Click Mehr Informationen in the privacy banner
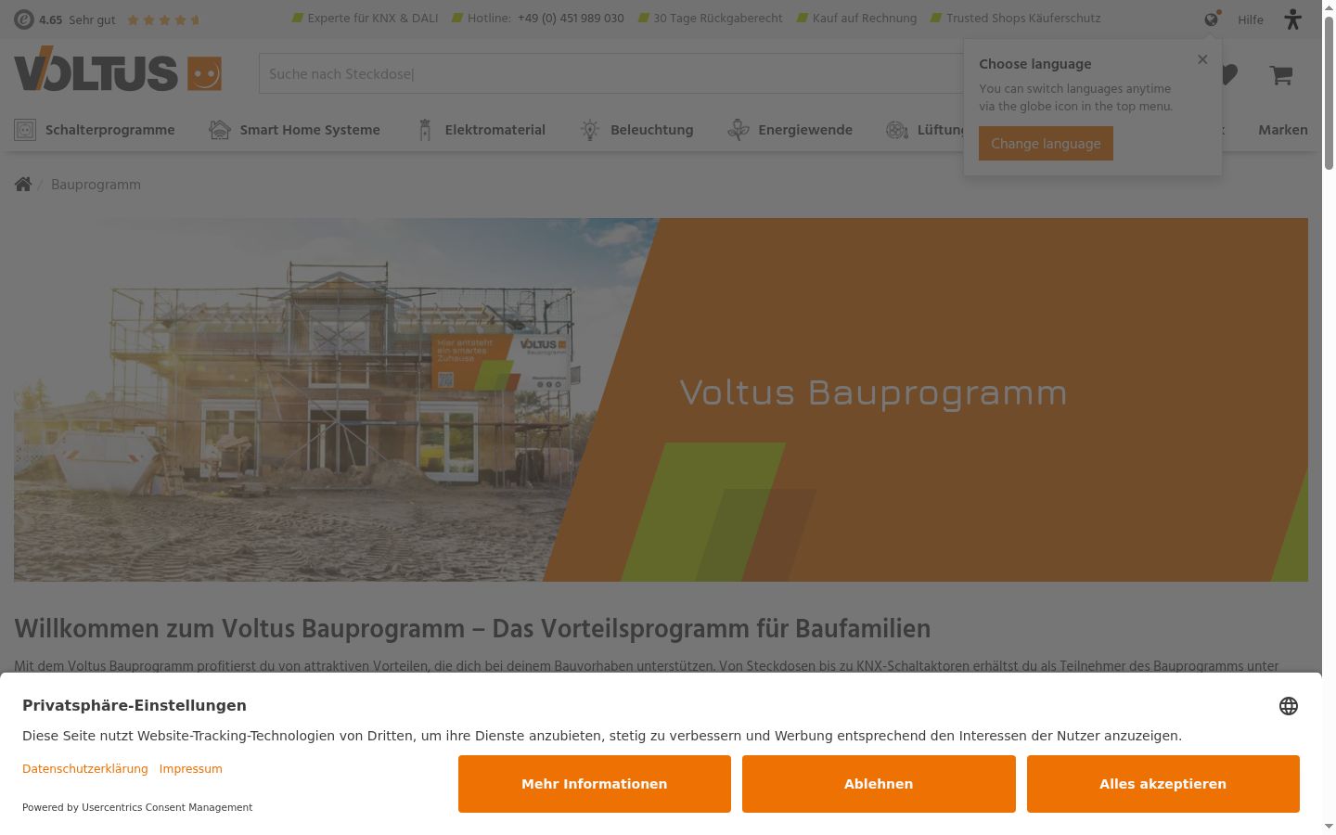 [595, 784]
